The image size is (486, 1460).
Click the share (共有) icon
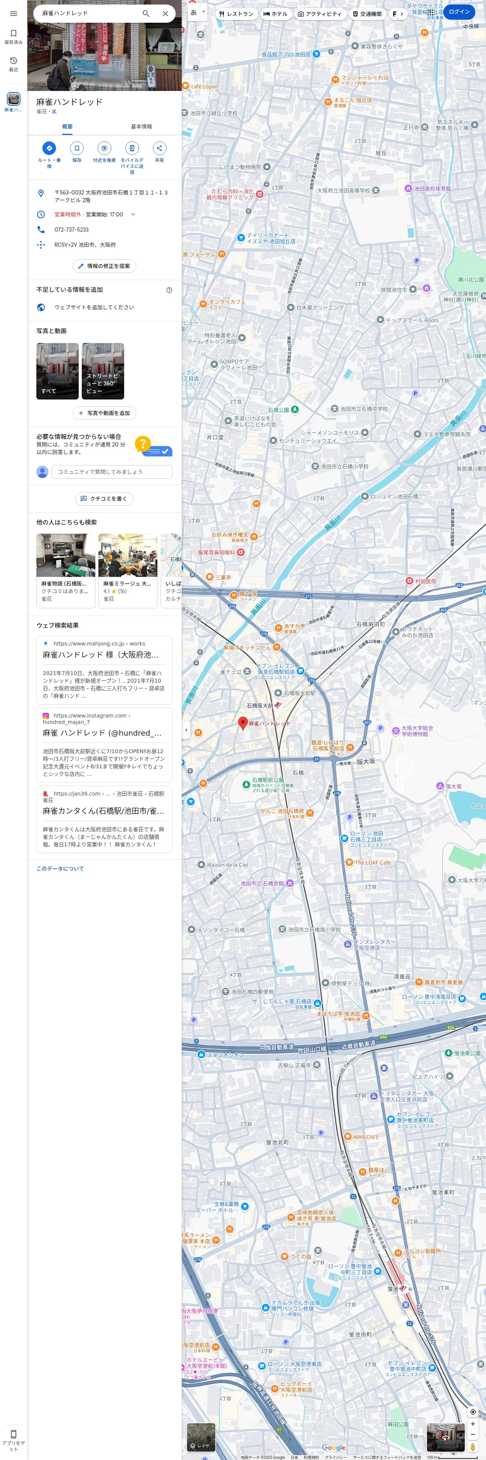(x=160, y=148)
